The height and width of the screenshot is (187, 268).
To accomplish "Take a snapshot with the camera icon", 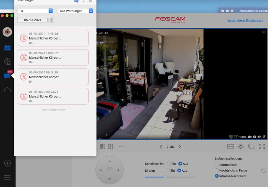I will click(255, 137).
